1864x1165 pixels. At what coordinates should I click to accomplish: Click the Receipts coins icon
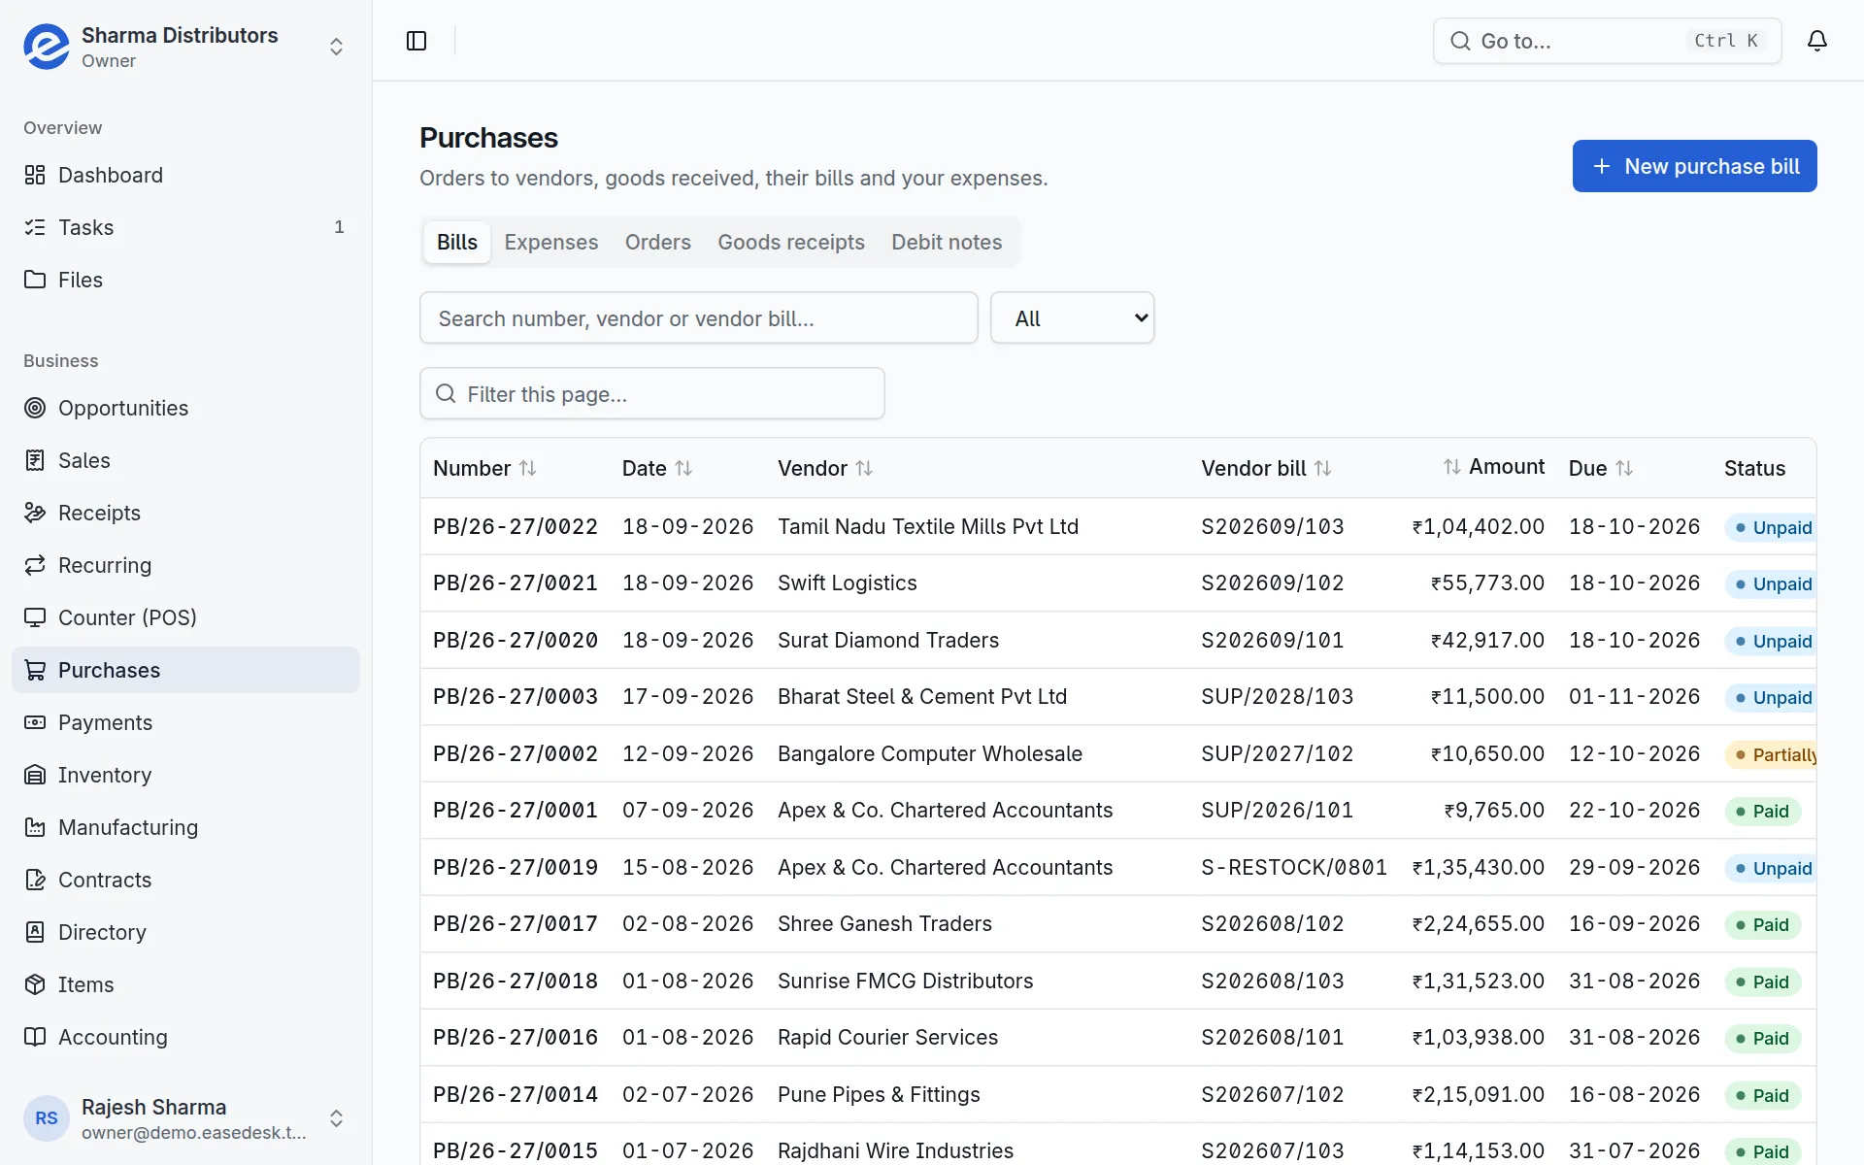click(x=35, y=513)
